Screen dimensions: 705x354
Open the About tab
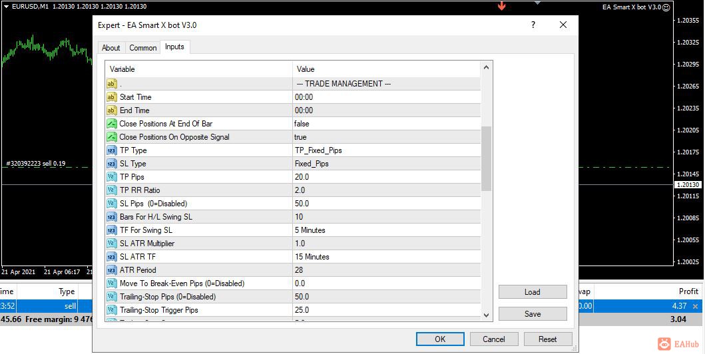click(111, 48)
